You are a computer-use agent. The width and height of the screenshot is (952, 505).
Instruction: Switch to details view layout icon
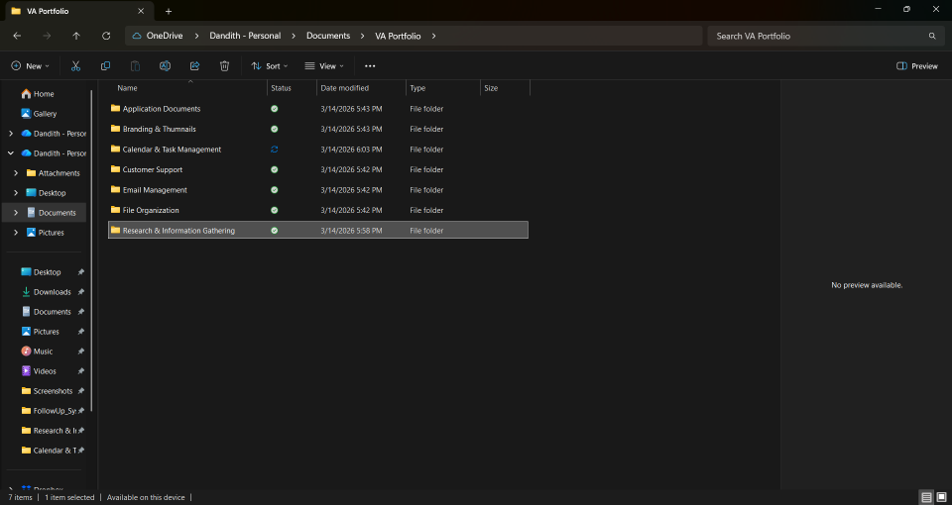click(x=926, y=497)
